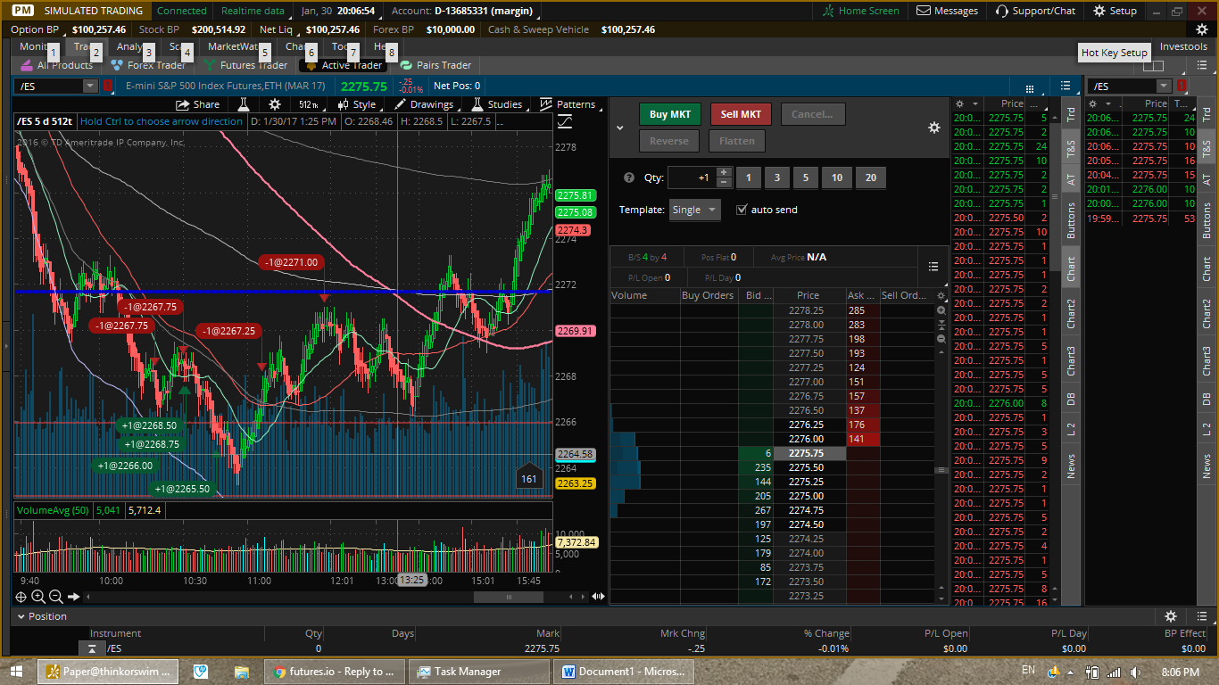1219x685 pixels.
Task: Click the Cancel... button
Action: (812, 114)
